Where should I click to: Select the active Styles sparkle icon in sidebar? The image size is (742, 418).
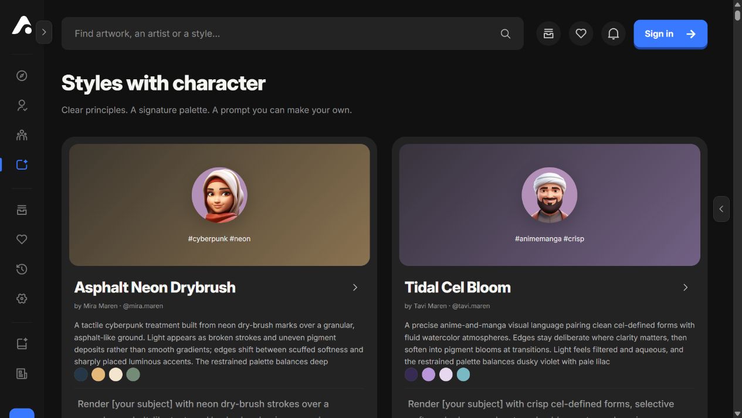22,165
